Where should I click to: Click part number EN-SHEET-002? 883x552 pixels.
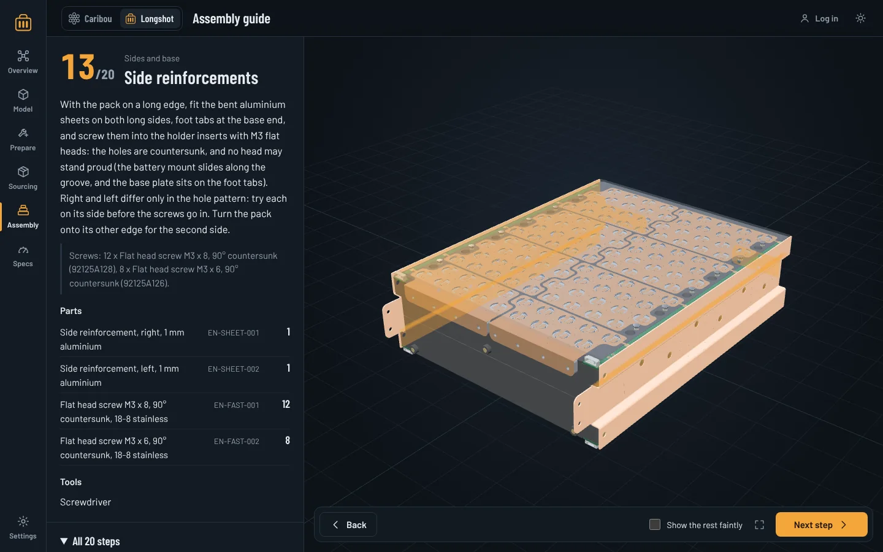coord(234,369)
